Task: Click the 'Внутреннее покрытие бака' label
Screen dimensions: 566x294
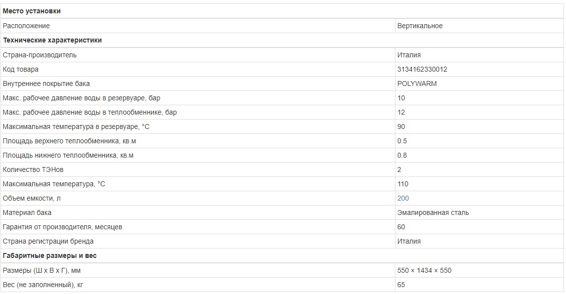Action: point(46,84)
